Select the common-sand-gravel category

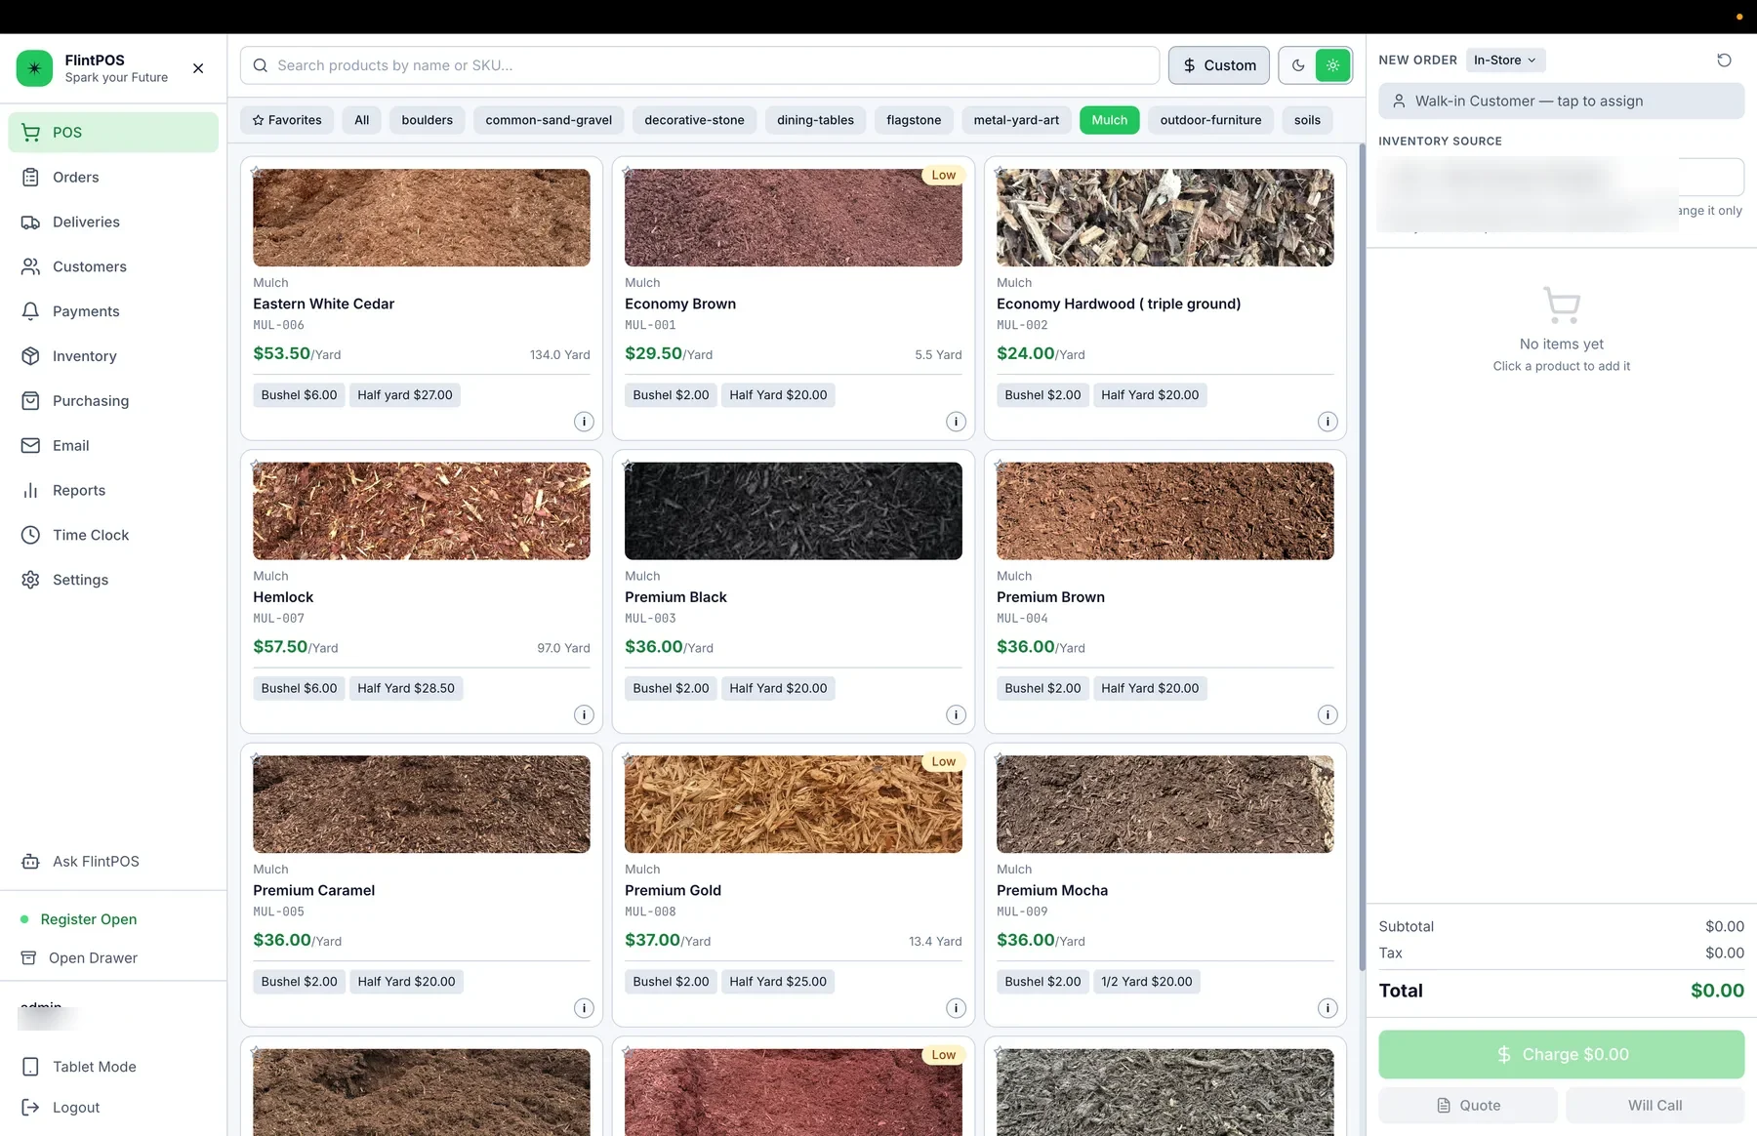pyautogui.click(x=549, y=120)
